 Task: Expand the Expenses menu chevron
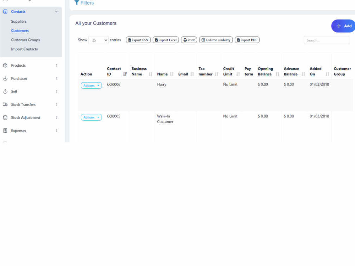pos(56,131)
